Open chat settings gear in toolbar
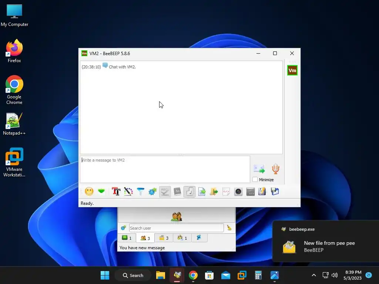This screenshot has width=379, height=284. (x=152, y=192)
